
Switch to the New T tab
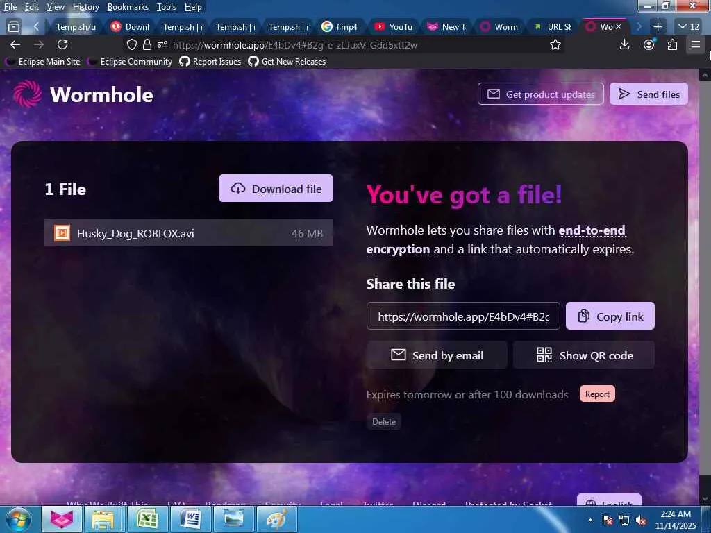(447, 27)
